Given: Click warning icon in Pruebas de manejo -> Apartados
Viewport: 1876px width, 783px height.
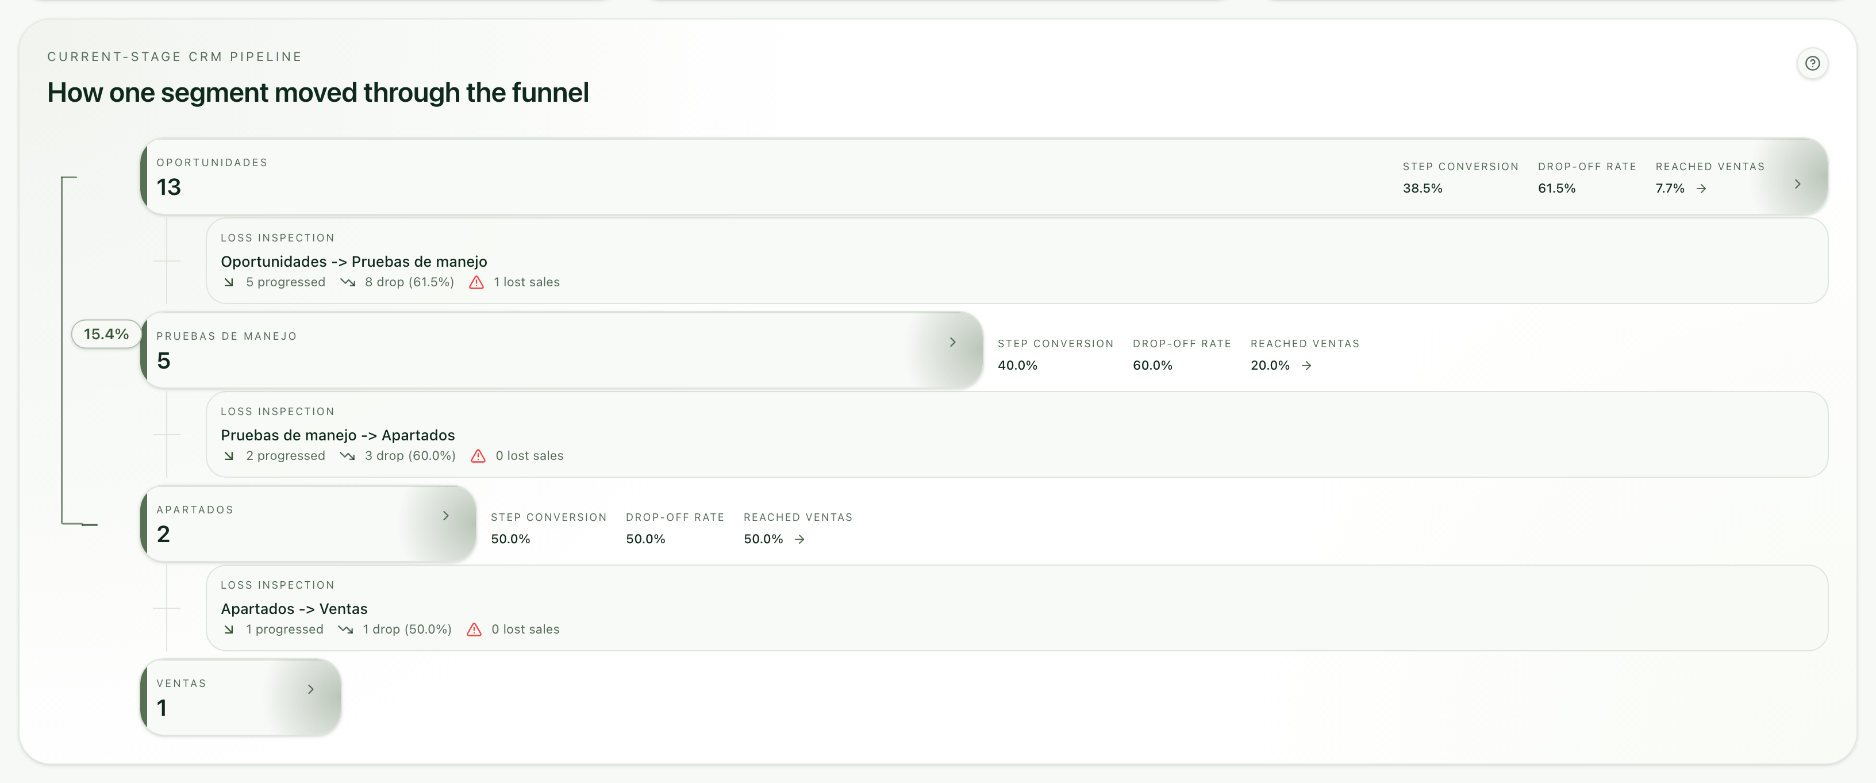Looking at the screenshot, I should click(478, 456).
